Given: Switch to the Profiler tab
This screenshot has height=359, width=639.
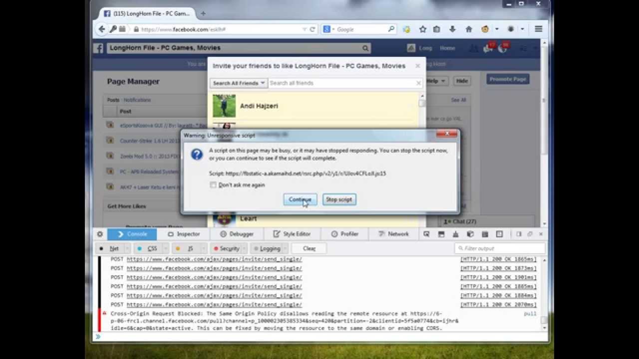Looking at the screenshot, I should (x=344, y=234).
